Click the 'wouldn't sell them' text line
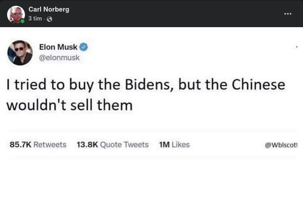Image resolution: width=303 pixels, height=203 pixels. point(69,106)
